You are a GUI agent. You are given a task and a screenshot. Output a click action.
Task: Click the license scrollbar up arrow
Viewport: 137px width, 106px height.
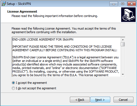(123, 40)
